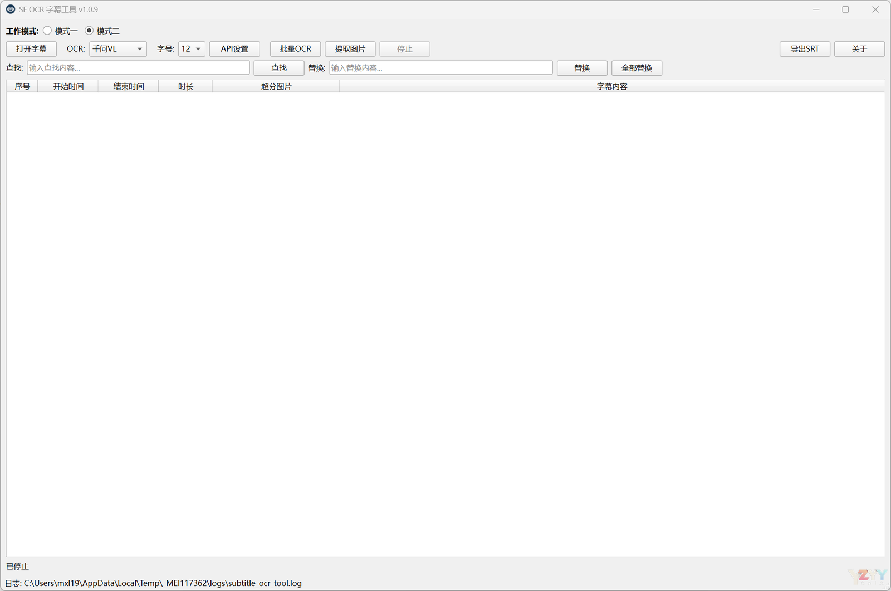Image resolution: width=891 pixels, height=591 pixels.
Task: Click the 打开字幕 button
Action: pos(31,49)
